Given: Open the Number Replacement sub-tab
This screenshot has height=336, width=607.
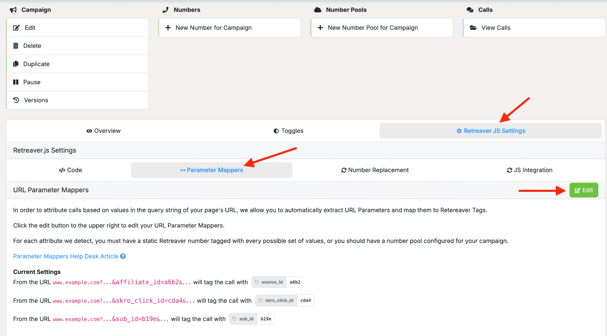Looking at the screenshot, I should click(375, 170).
